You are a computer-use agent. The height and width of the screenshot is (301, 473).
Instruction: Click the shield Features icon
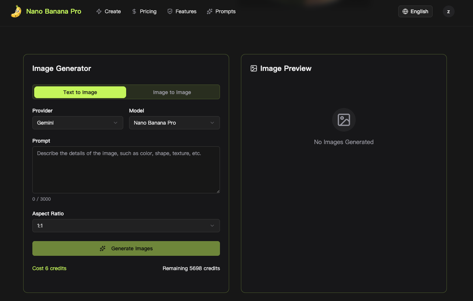[x=170, y=11]
